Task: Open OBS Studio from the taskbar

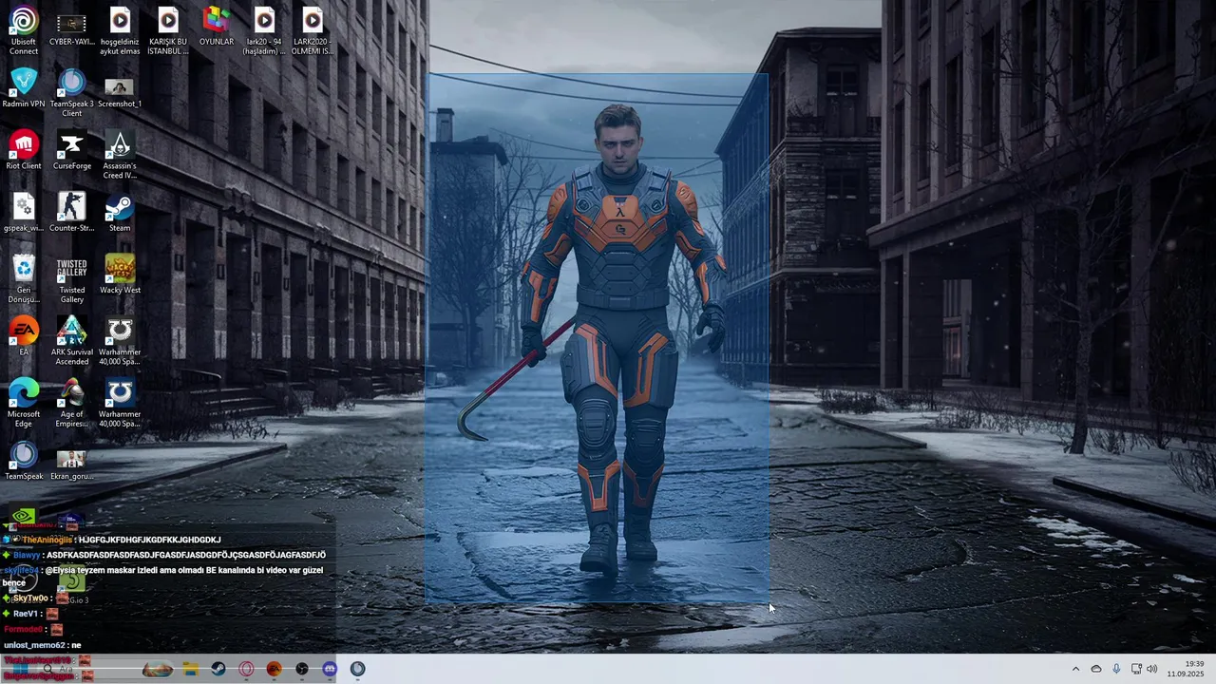Action: click(302, 669)
